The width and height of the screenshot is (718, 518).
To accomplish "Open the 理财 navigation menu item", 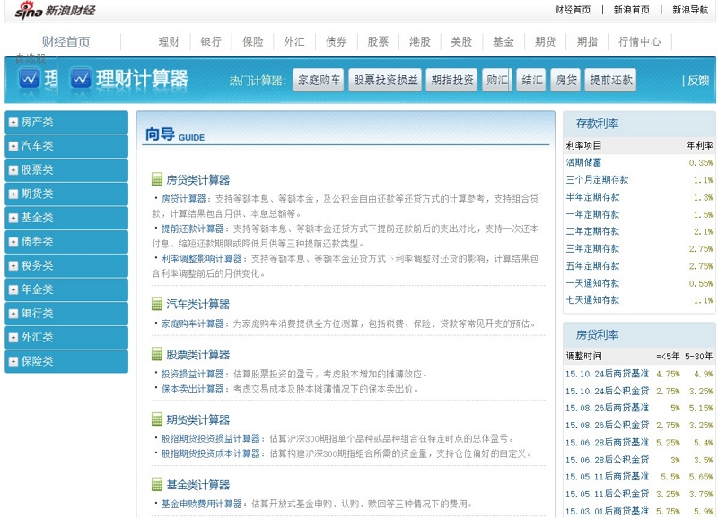I will [169, 41].
